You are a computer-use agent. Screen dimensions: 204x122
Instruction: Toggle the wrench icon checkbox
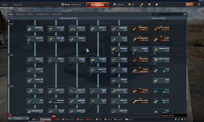[x=178, y=119]
